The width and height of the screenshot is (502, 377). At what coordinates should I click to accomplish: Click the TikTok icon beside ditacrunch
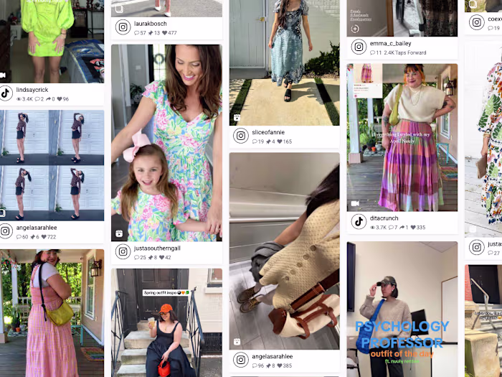point(359,222)
